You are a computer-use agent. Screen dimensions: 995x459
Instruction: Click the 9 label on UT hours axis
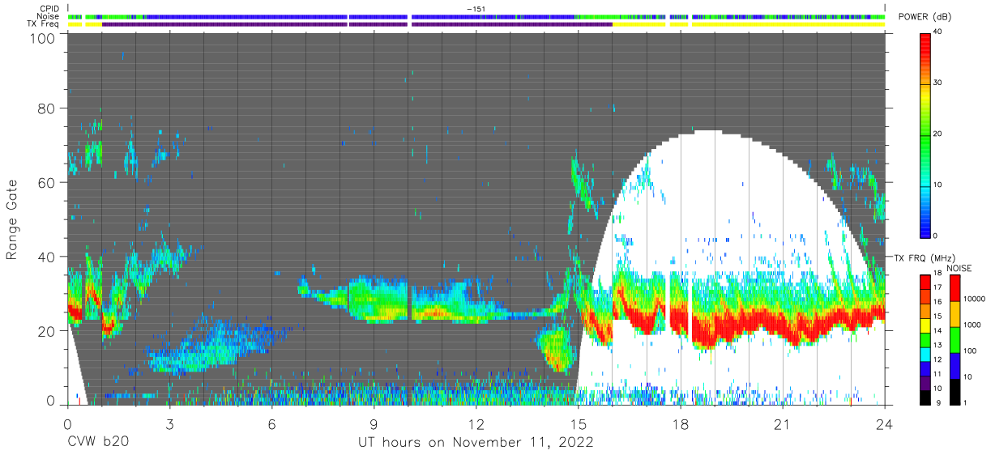[x=374, y=423]
